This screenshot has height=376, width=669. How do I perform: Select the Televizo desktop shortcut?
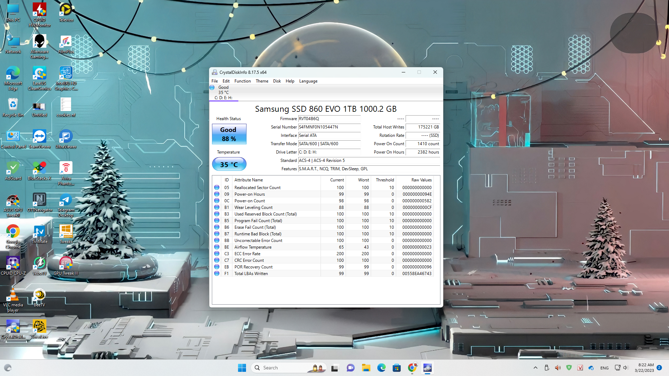(x=66, y=12)
